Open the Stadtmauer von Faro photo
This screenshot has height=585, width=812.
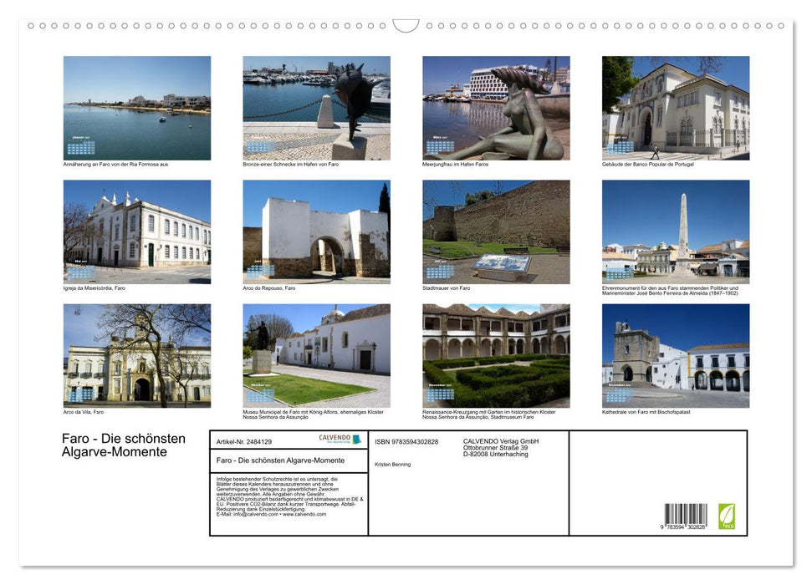click(496, 232)
